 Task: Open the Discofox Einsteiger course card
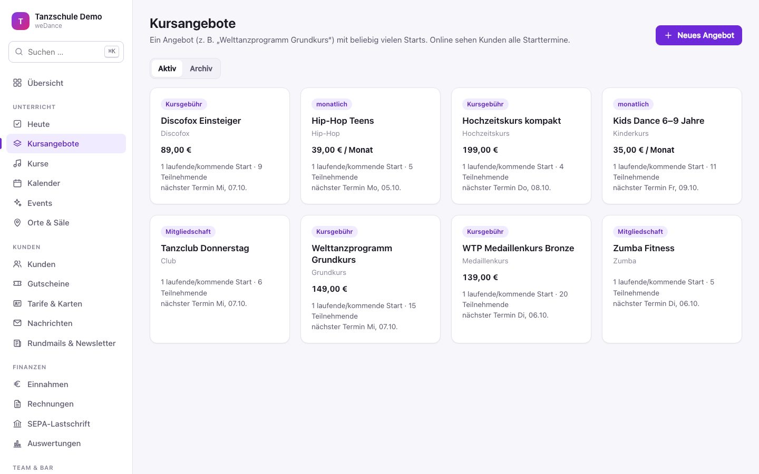point(220,146)
